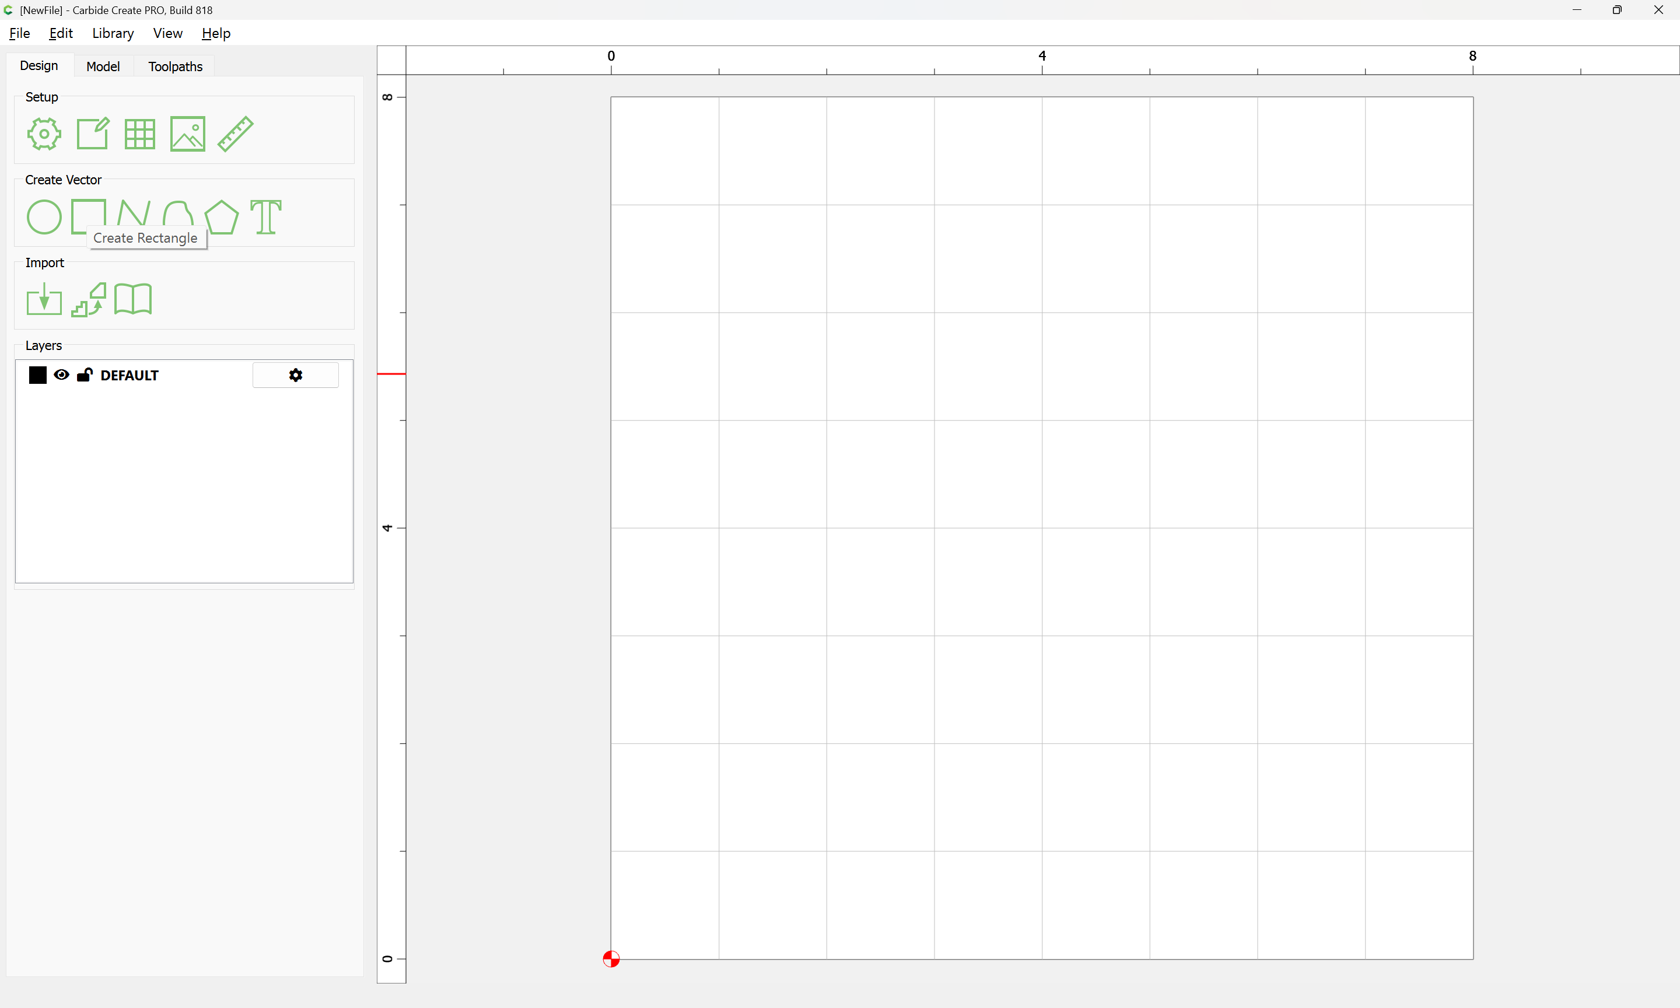This screenshot has width=1680, height=1008.
Task: Click the Import file download icon
Action: pyautogui.click(x=44, y=300)
